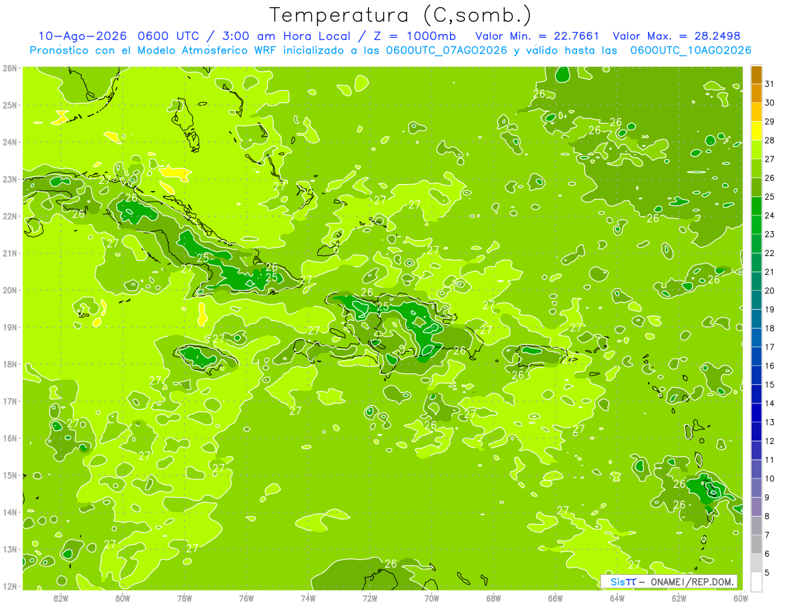The height and width of the screenshot is (607, 787).
Task: Click the 22N latitude label
Action: click(9, 216)
